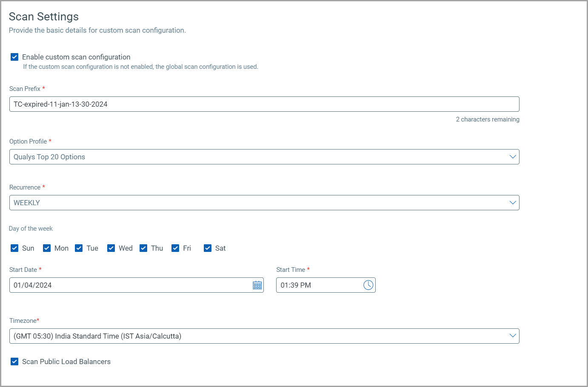Screen dimensions: 588x387
Task: Uncheck Enable custom scan configuration
Action: click(x=14, y=57)
